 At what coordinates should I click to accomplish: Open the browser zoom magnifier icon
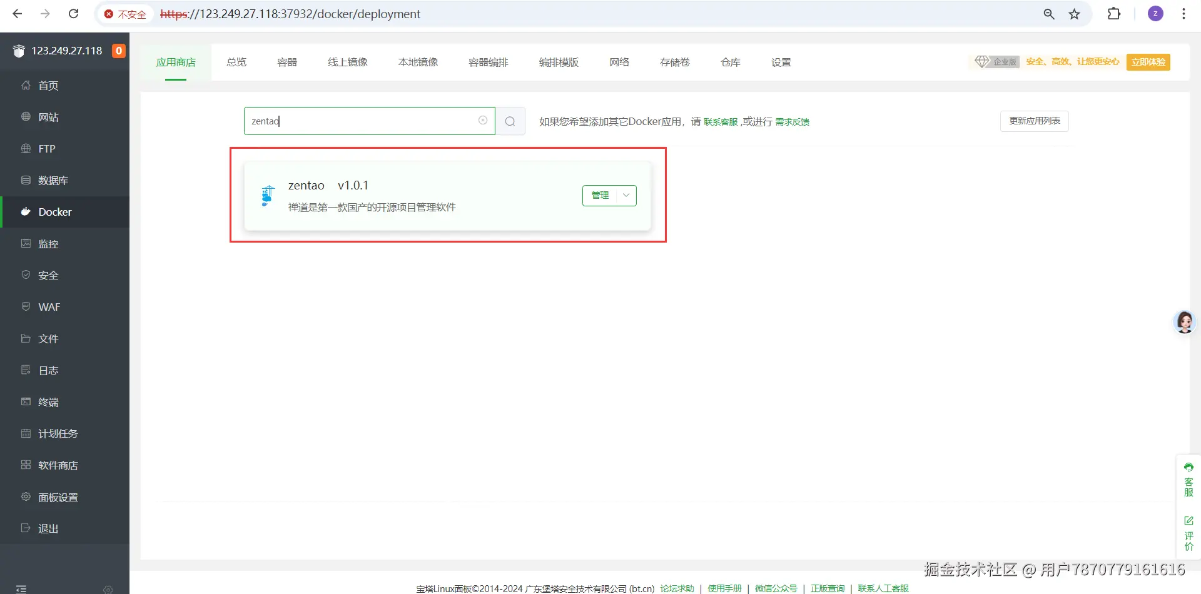click(x=1049, y=14)
